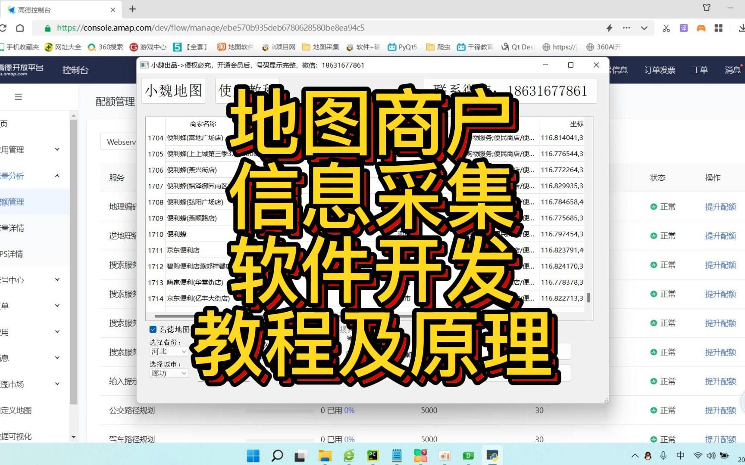The image size is (745, 465).
Task: Open the 选择省份 dropdown showing 河北
Action: (169, 352)
